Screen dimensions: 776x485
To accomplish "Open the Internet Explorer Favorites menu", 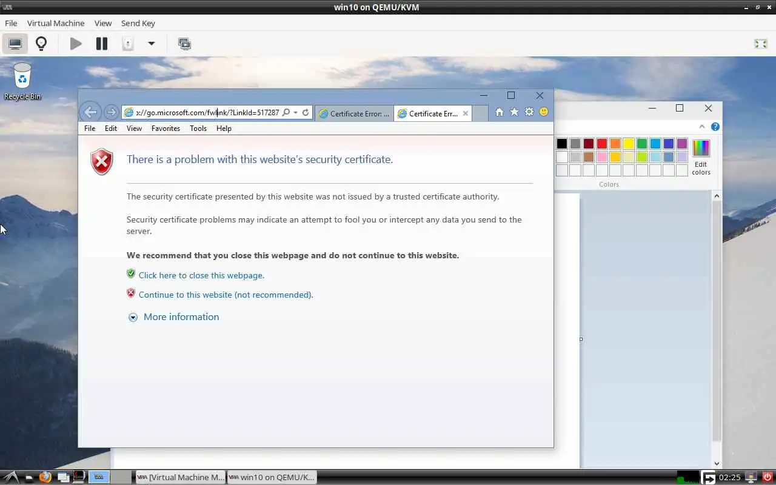I will (x=166, y=129).
